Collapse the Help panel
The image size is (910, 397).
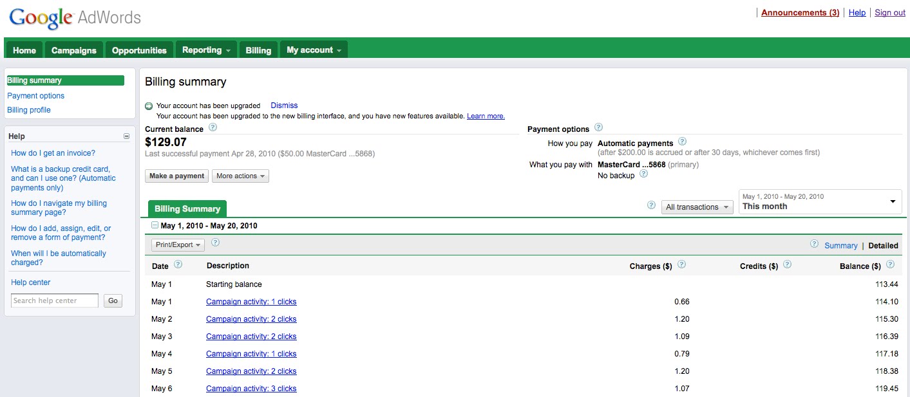tap(126, 136)
